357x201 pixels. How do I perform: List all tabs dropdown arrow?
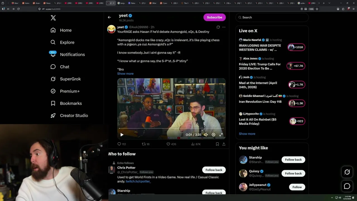(329, 3)
